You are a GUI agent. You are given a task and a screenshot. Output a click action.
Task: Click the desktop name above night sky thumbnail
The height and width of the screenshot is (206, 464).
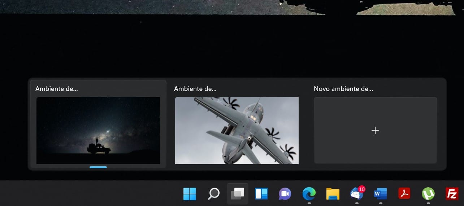[57, 89]
